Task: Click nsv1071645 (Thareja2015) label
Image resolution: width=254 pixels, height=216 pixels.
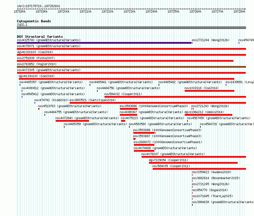Action: click(x=212, y=196)
